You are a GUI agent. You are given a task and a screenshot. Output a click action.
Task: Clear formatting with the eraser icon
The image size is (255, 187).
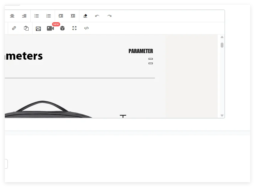coord(85,16)
